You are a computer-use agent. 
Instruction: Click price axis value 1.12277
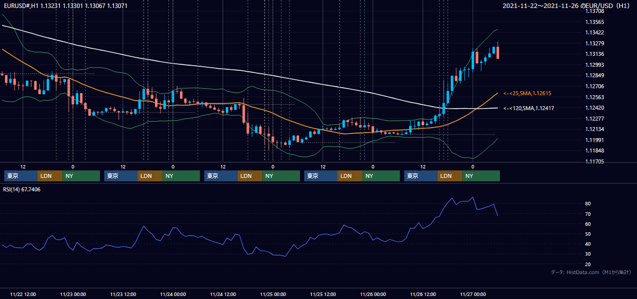pos(595,119)
